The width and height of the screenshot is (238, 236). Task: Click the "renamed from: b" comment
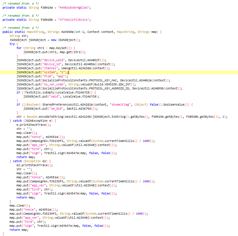tap(21, 16)
